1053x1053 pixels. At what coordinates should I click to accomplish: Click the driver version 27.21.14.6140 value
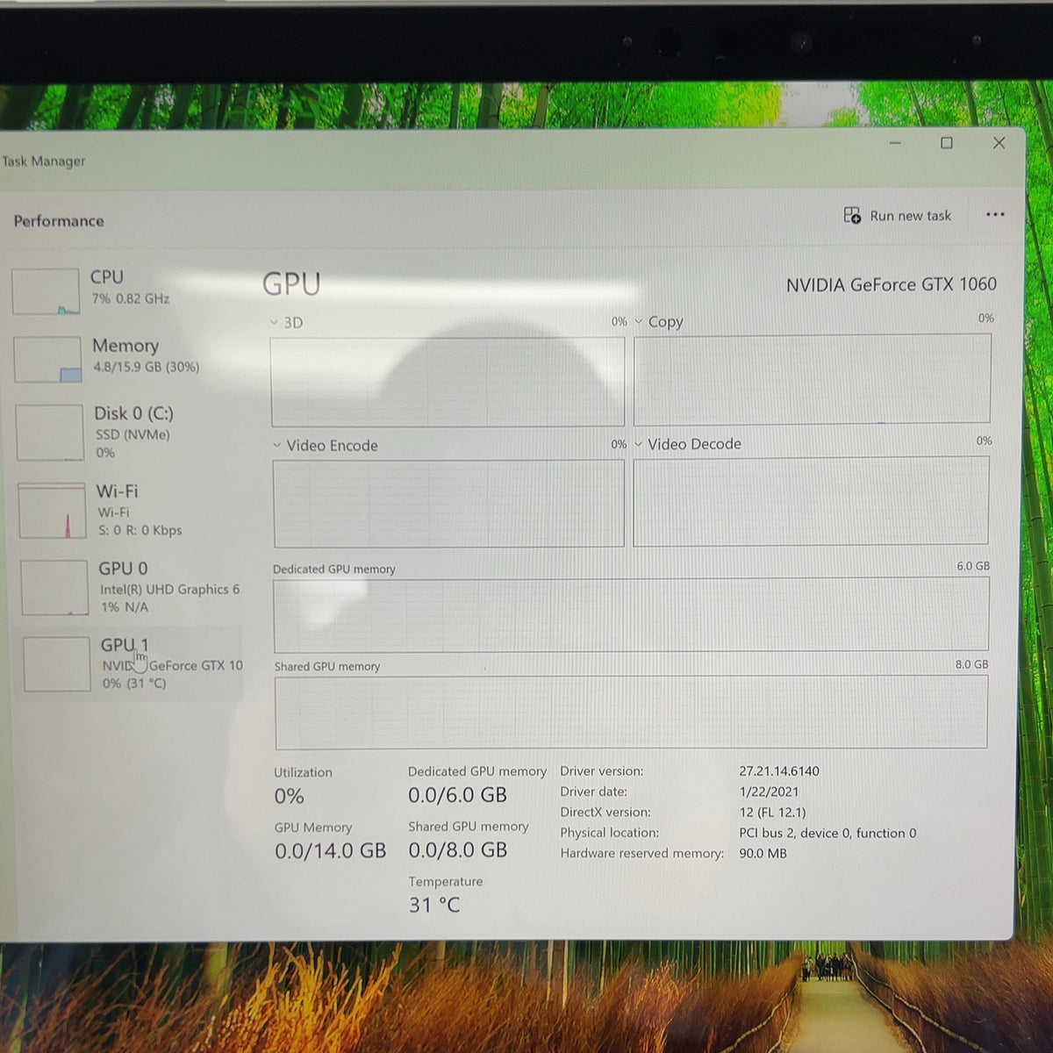click(x=779, y=771)
